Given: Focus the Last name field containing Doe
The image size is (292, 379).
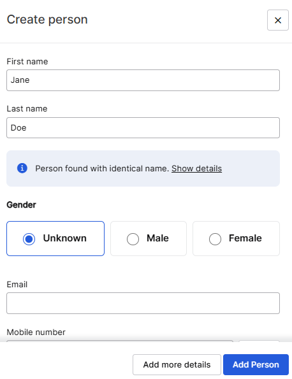Looking at the screenshot, I should point(143,127).
